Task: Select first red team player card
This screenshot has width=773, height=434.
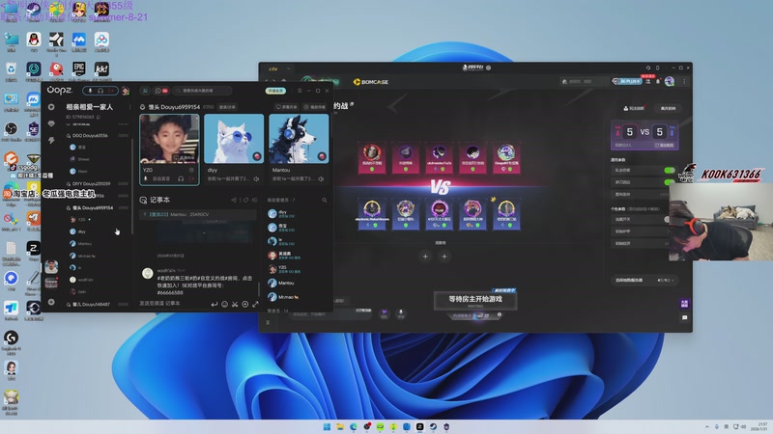Action: coord(372,158)
